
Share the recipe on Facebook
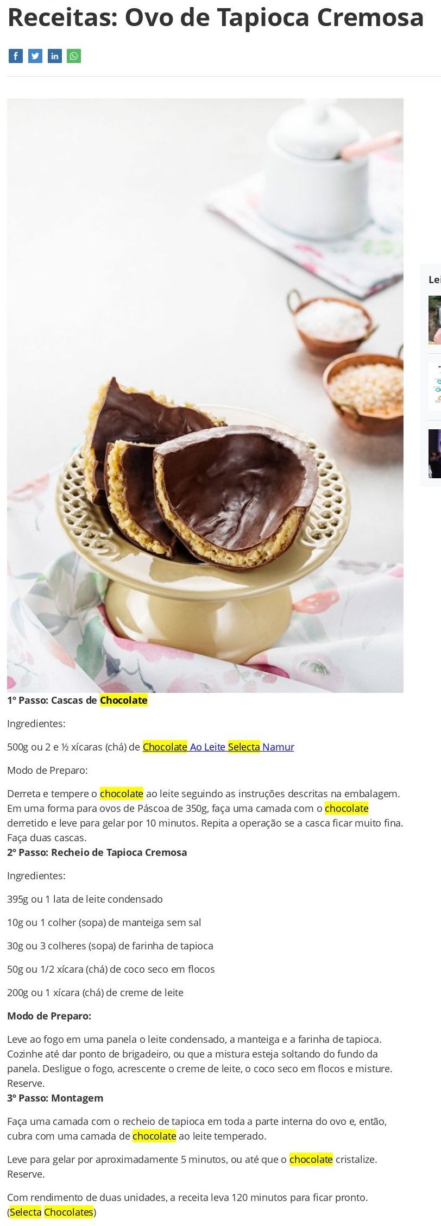pos(16,56)
